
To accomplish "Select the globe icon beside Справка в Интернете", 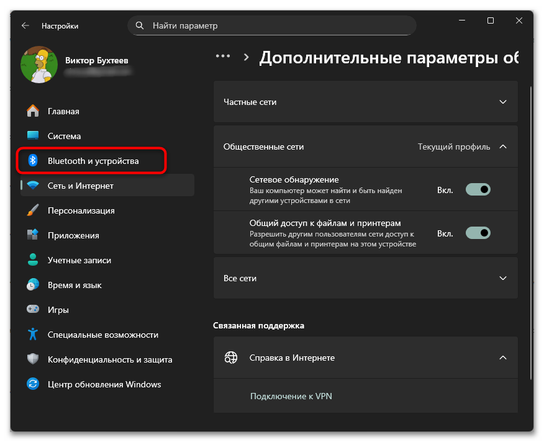I will pos(232,358).
